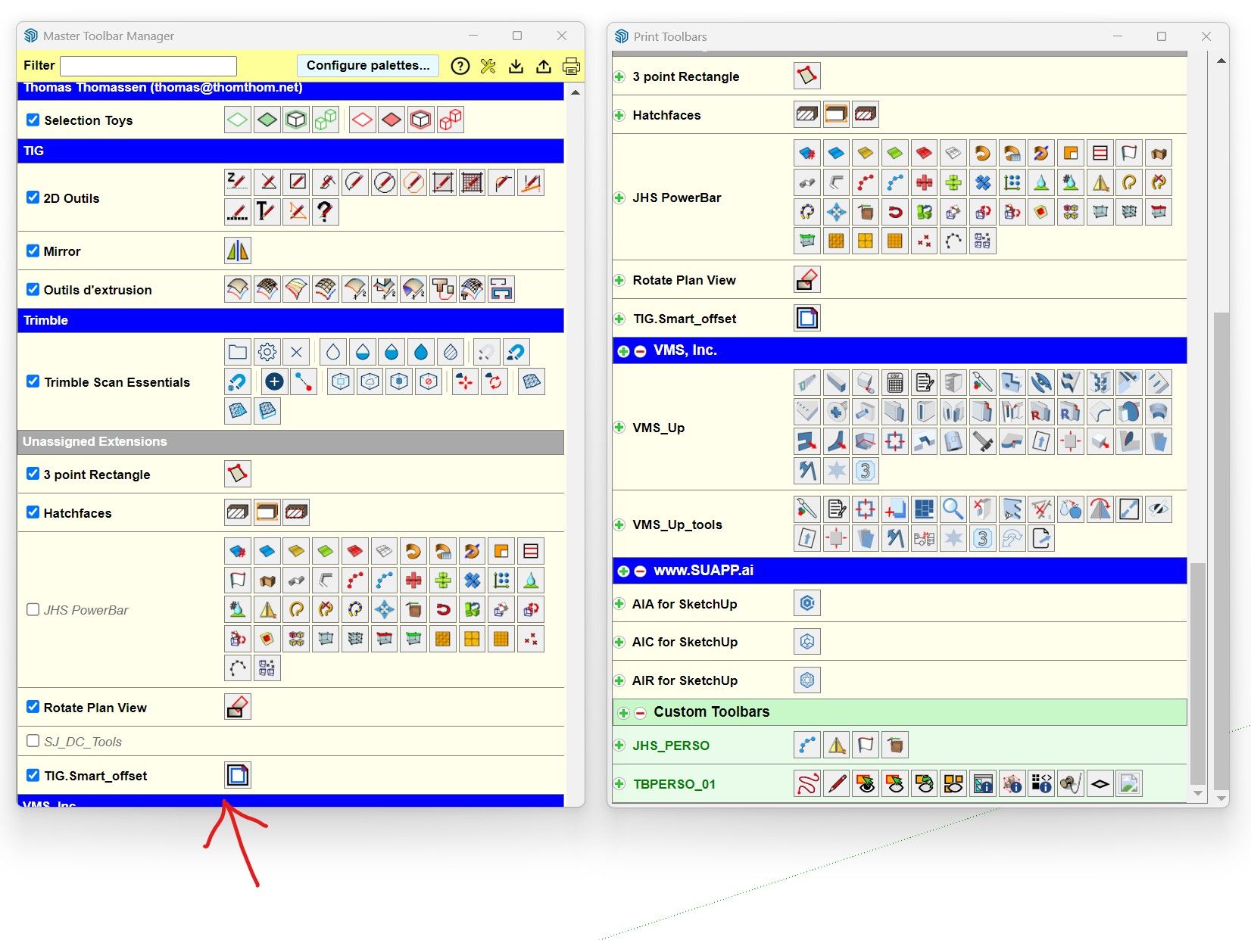Enable the SJ_DC_Tools checkbox
1251x940 pixels.
(x=33, y=741)
